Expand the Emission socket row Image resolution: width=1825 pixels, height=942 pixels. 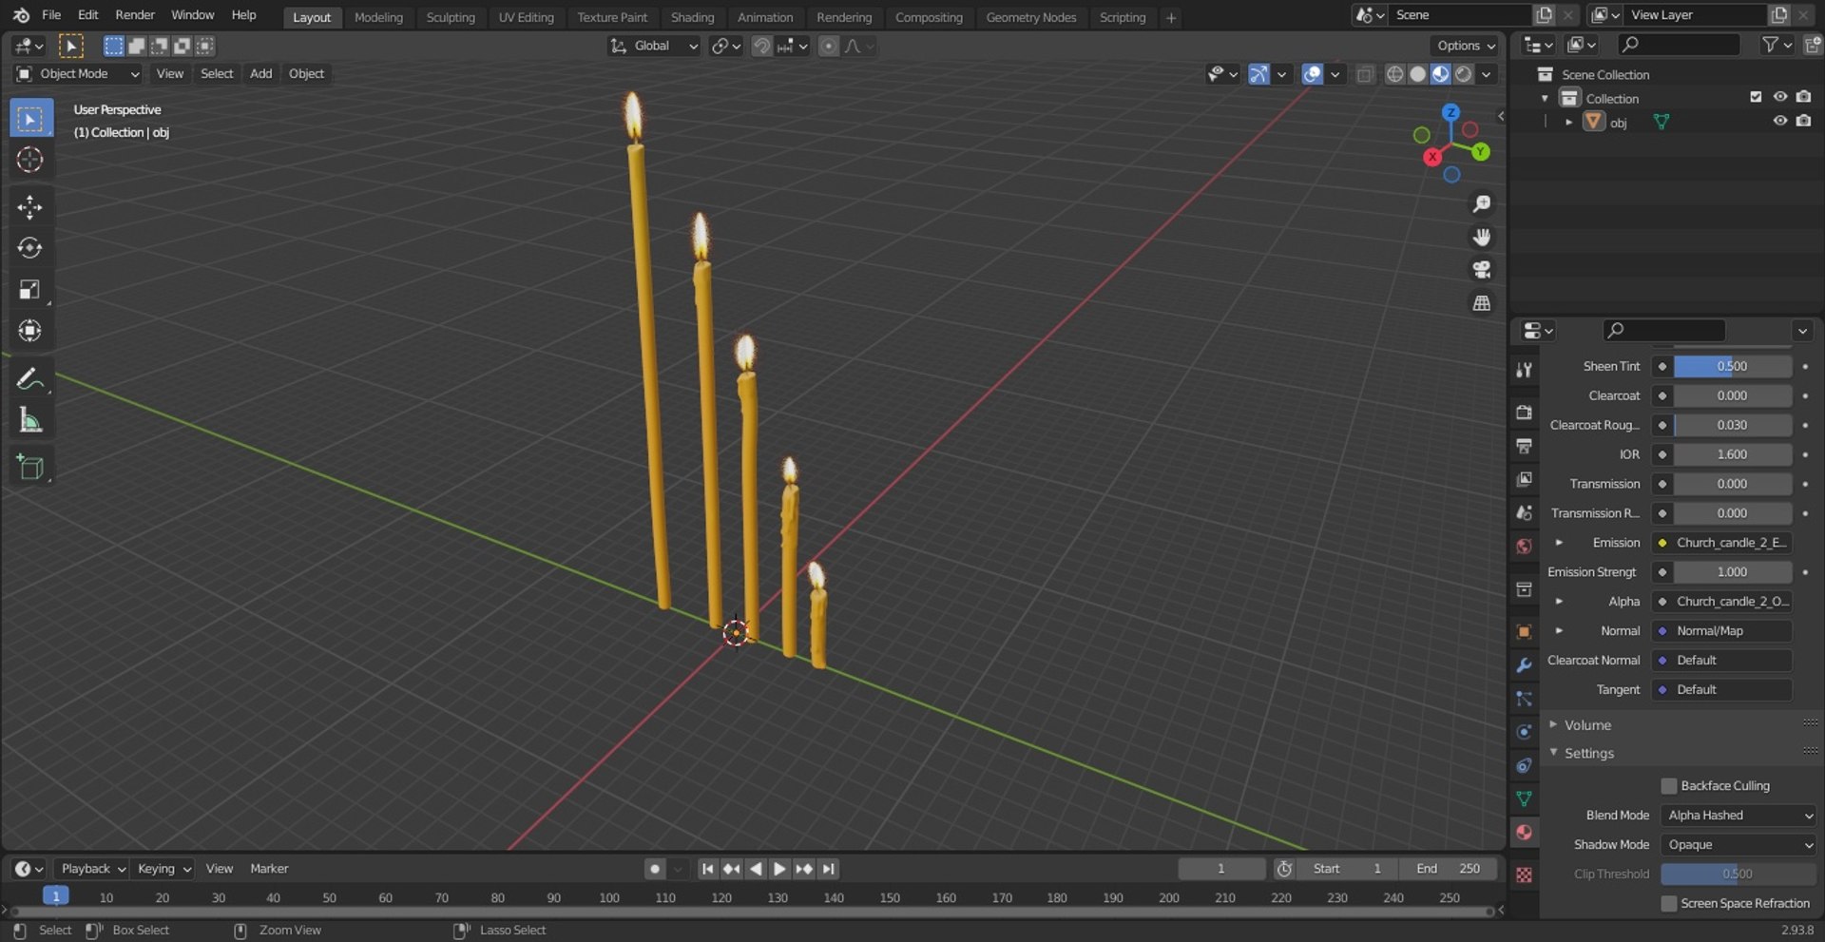(1559, 543)
